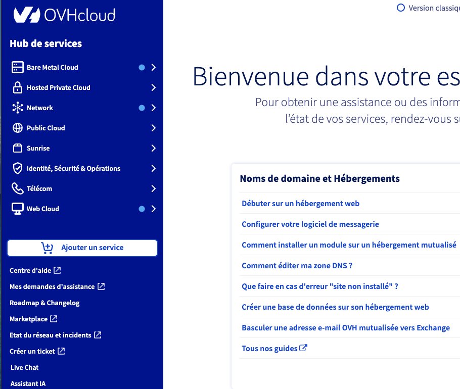460x389 pixels.
Task: Open Mes demandes d'assistance link
Action: click(x=57, y=286)
